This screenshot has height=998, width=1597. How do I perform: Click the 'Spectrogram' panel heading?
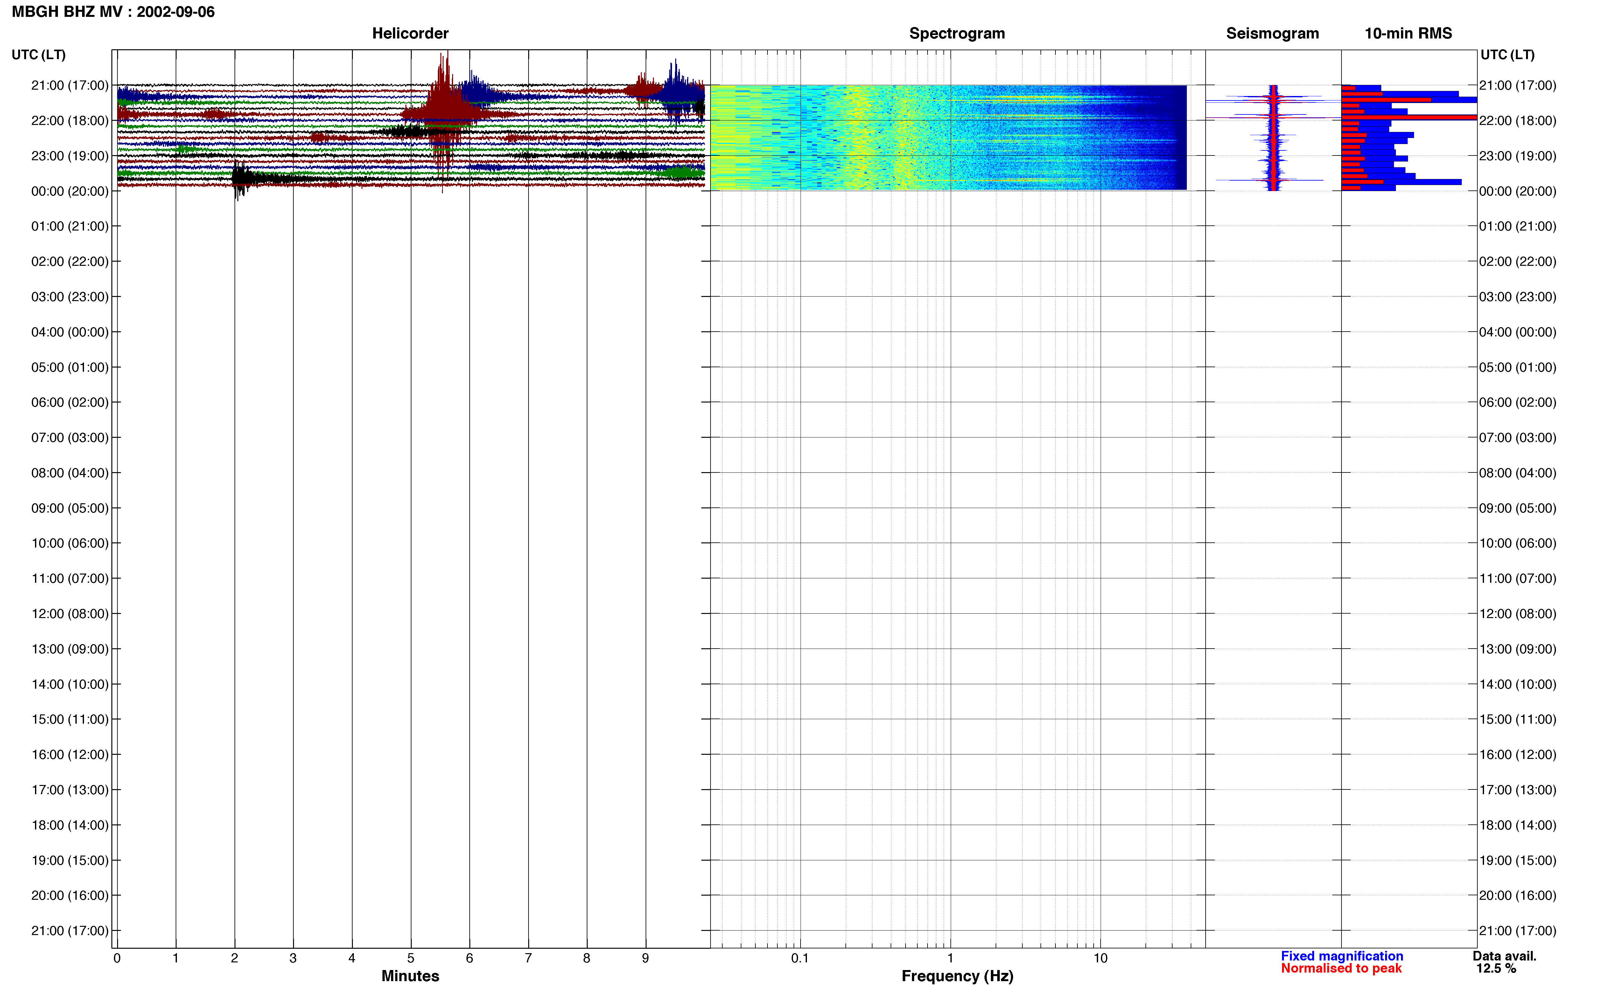point(957,34)
